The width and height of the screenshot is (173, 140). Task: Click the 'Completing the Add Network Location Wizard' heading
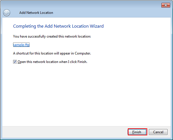[58, 26]
